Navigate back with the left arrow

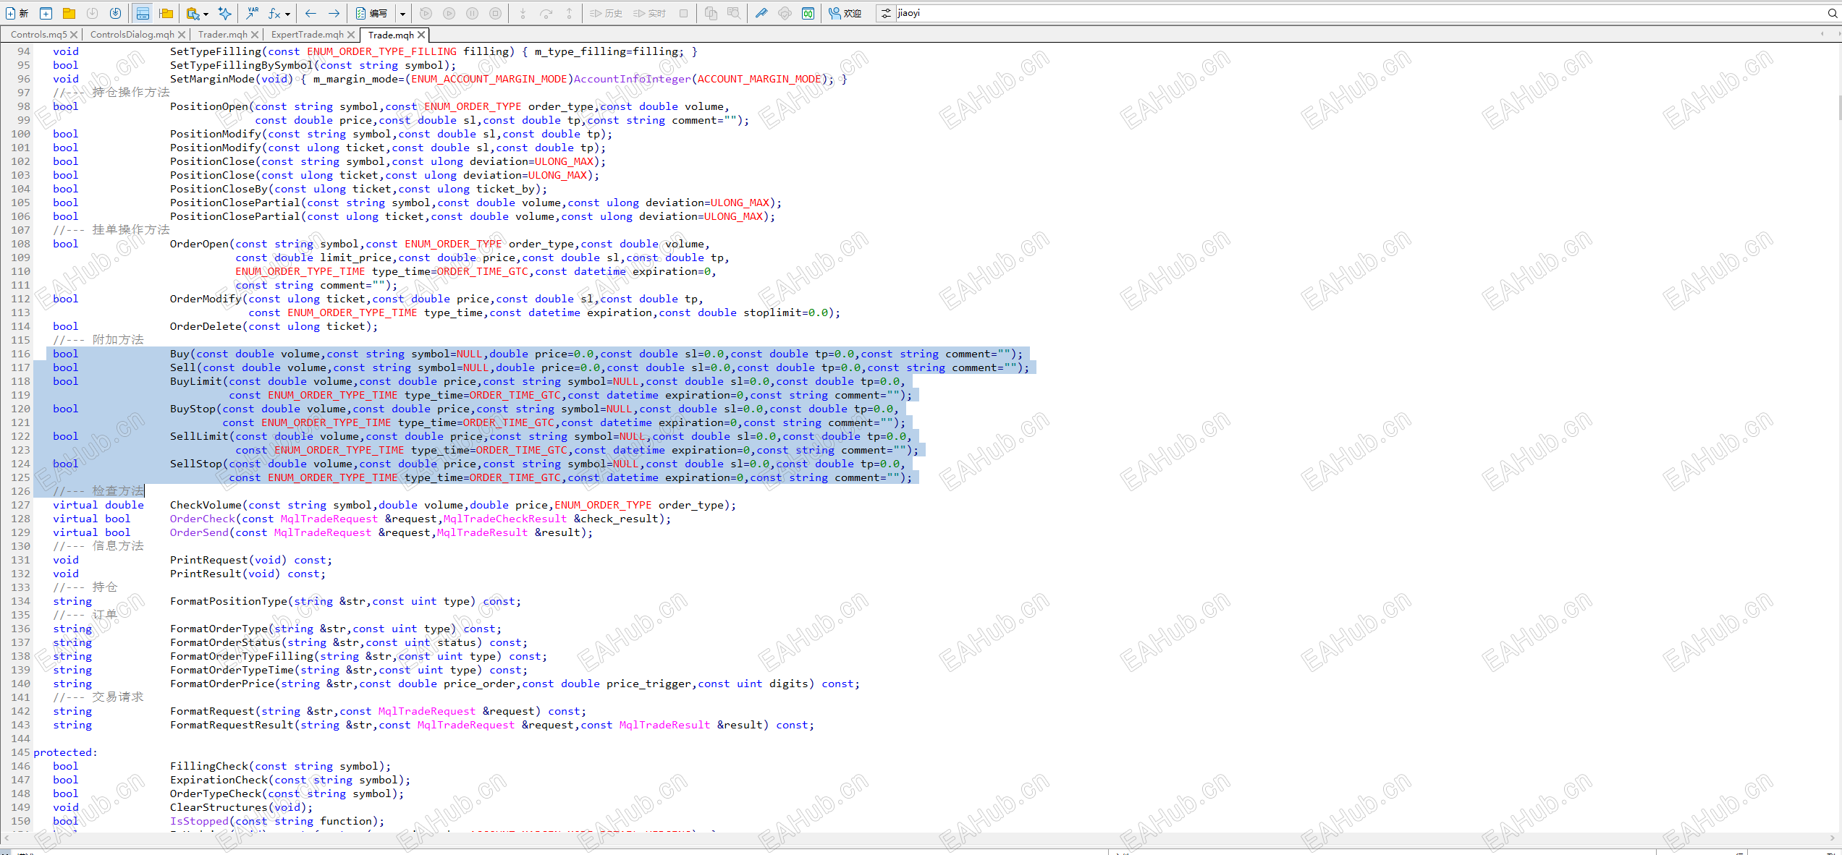[x=310, y=13]
